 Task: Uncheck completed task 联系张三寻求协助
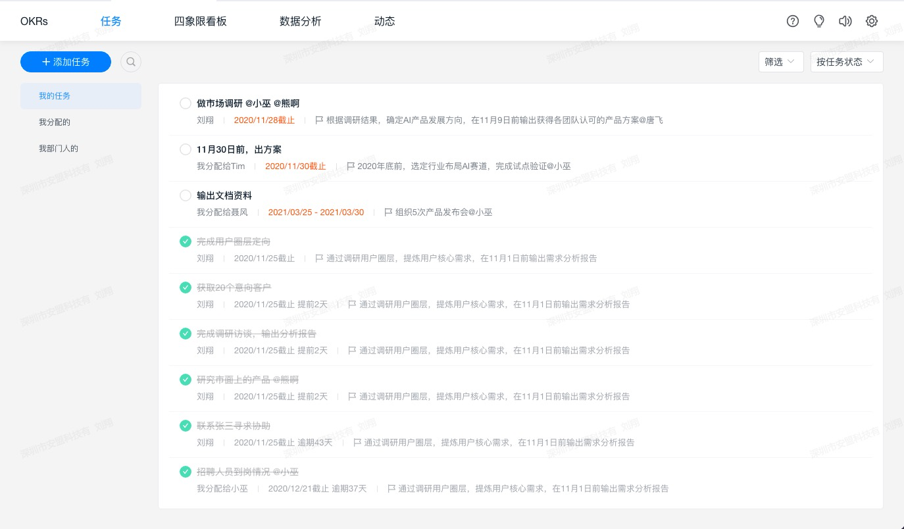coord(186,426)
